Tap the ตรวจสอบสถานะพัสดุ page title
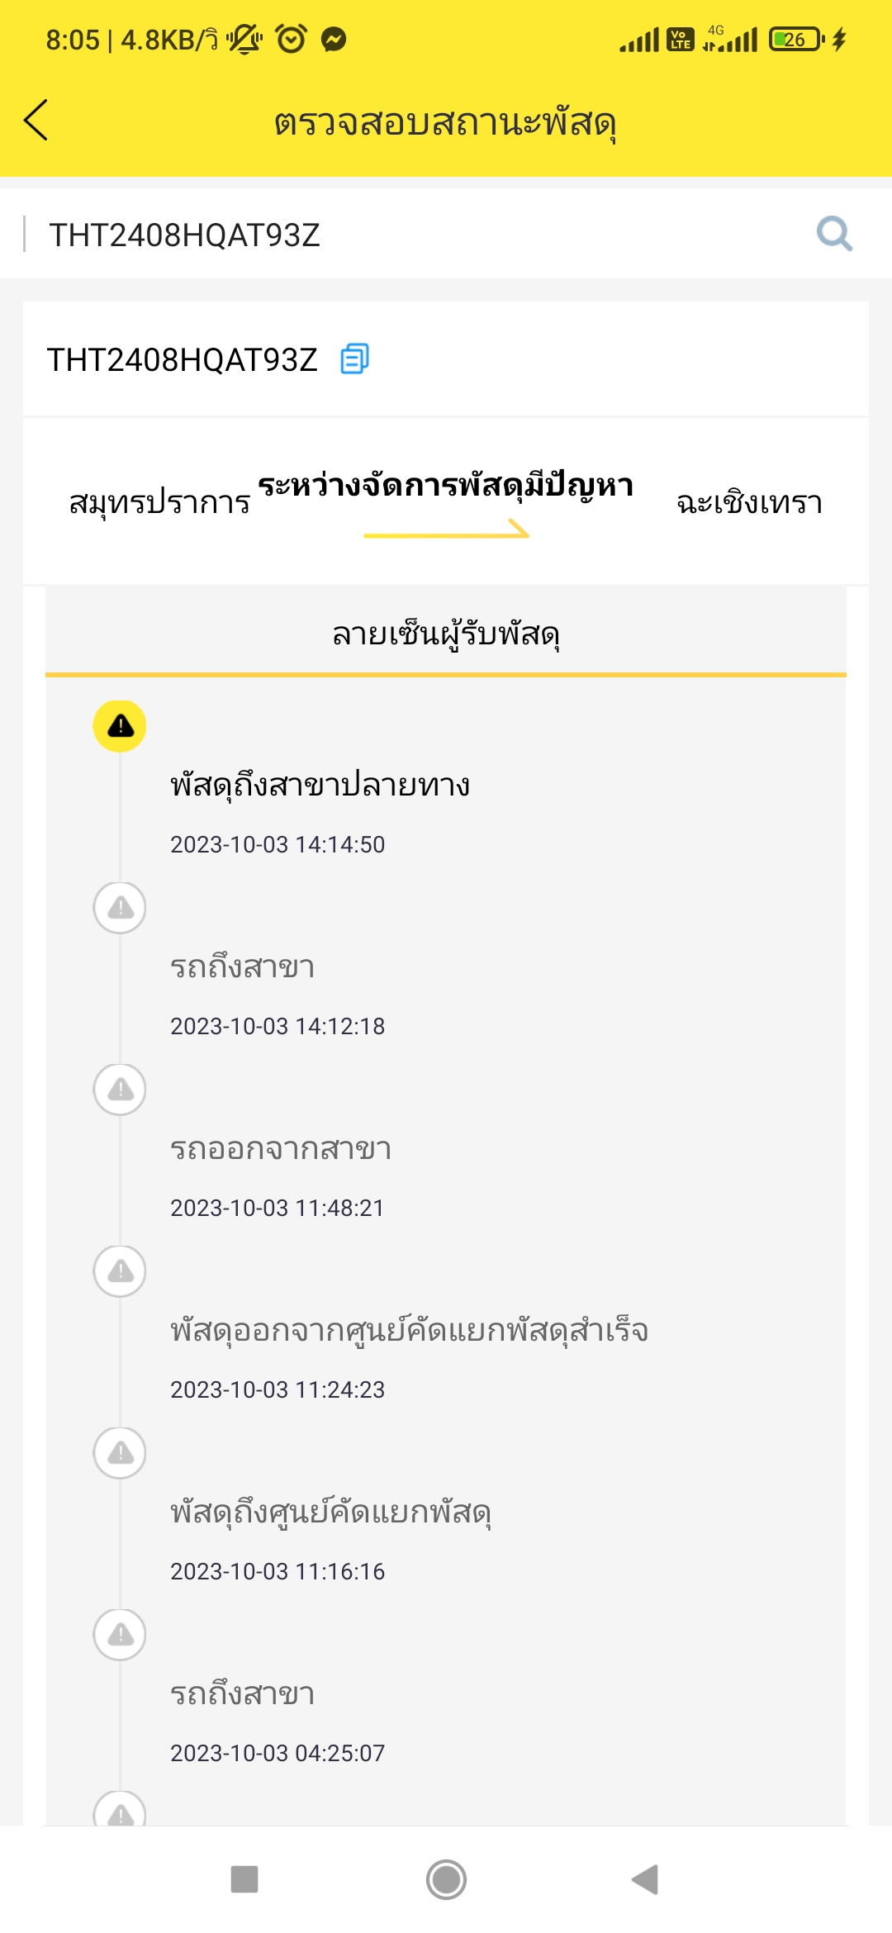Image resolution: width=892 pixels, height=1933 pixels. click(x=446, y=122)
